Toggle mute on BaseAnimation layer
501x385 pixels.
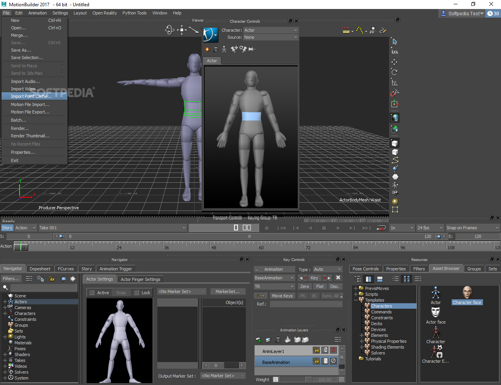tap(333, 361)
